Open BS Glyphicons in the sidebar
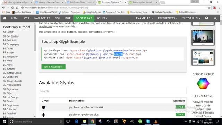This screenshot has height=125, width=222. coord(11,77)
